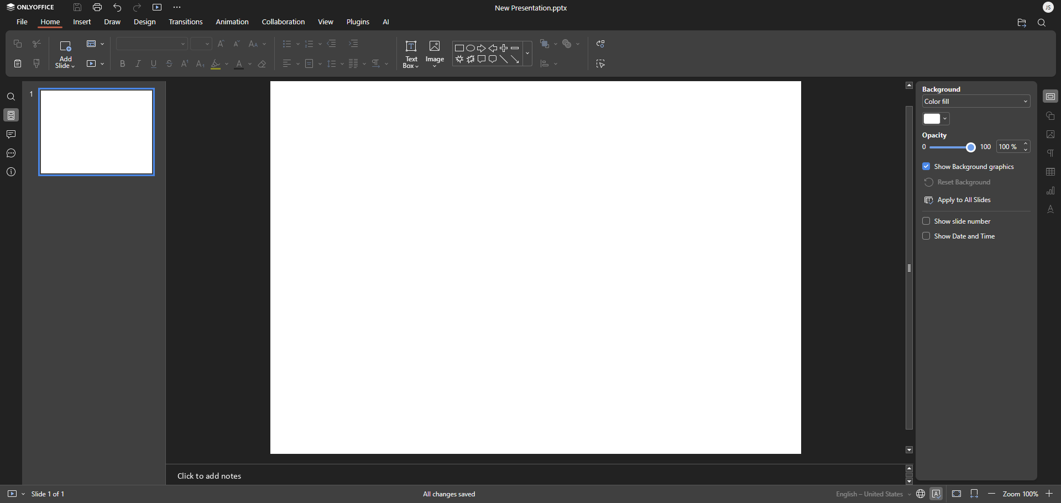The height and width of the screenshot is (503, 1061).
Task: Open the Table settings right panel icon
Action: (x=1050, y=172)
